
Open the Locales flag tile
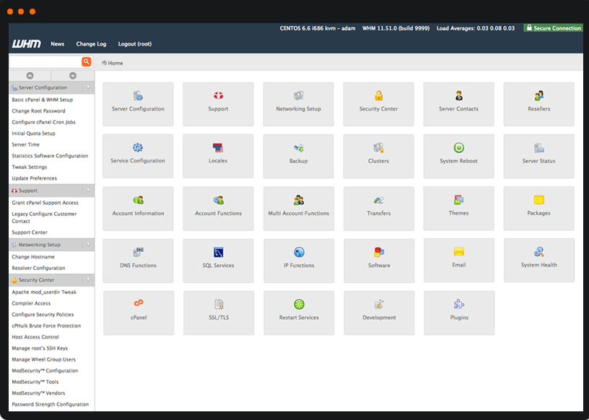218,156
